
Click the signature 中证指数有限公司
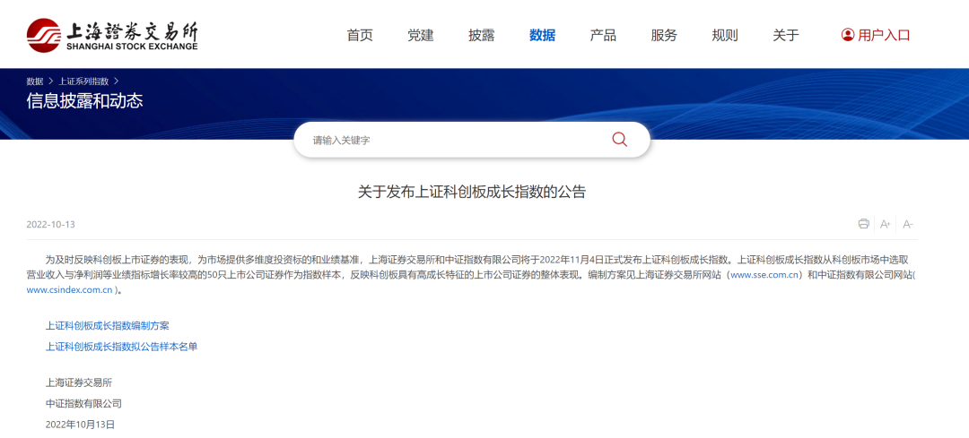click(83, 403)
